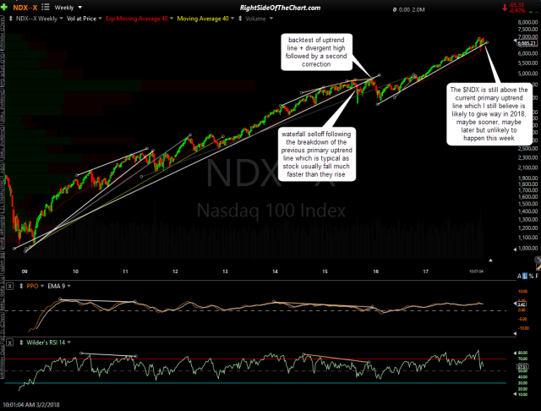Click the 17 year label on time axis
The image size is (541, 411).
426,271
